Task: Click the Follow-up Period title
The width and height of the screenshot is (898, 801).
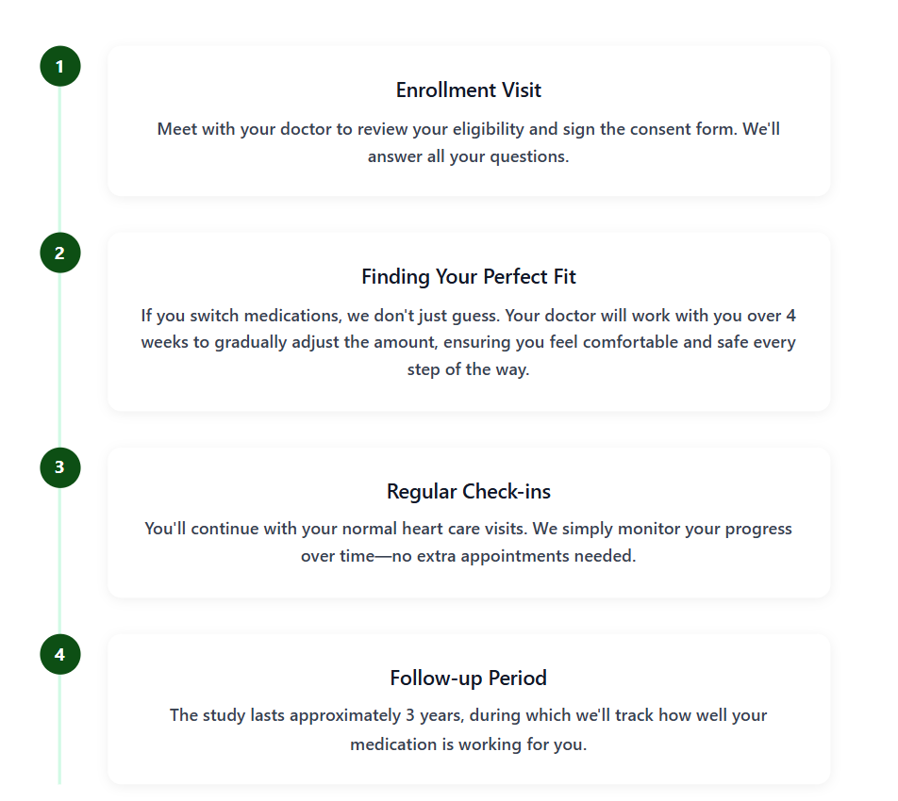Action: pyautogui.click(x=469, y=678)
